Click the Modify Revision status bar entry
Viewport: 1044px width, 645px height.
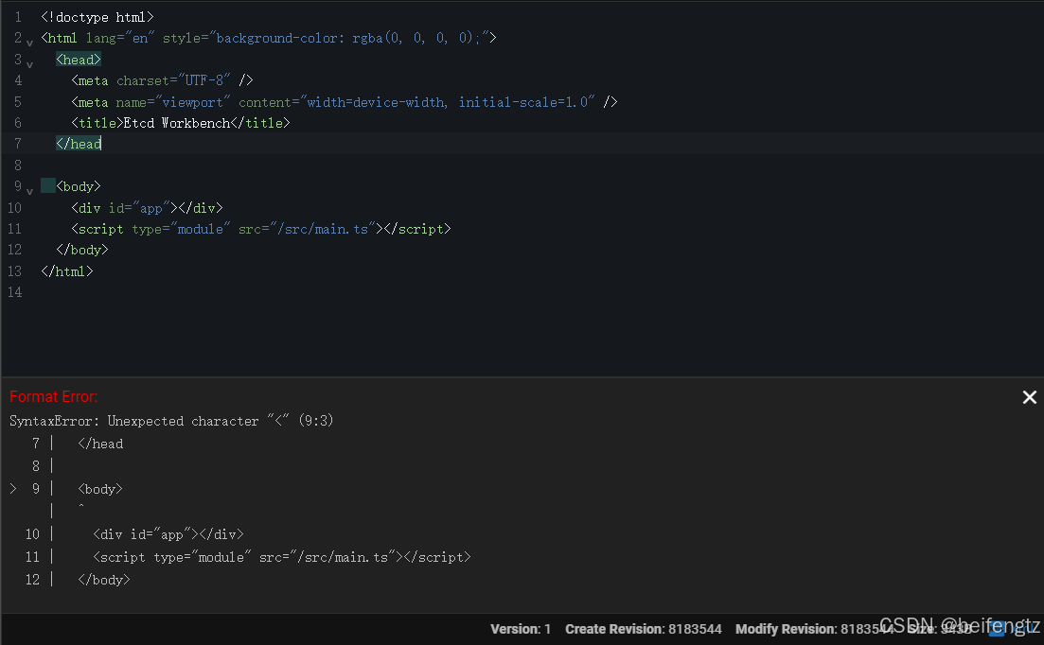tap(814, 629)
